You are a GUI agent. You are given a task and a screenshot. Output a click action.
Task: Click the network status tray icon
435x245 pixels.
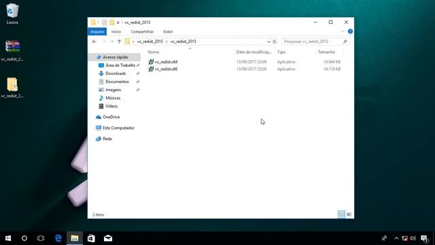coord(405,238)
